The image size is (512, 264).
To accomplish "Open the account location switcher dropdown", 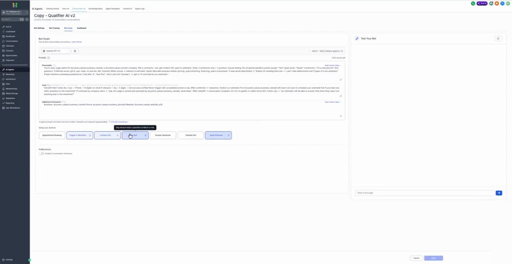I will (x=15, y=12).
